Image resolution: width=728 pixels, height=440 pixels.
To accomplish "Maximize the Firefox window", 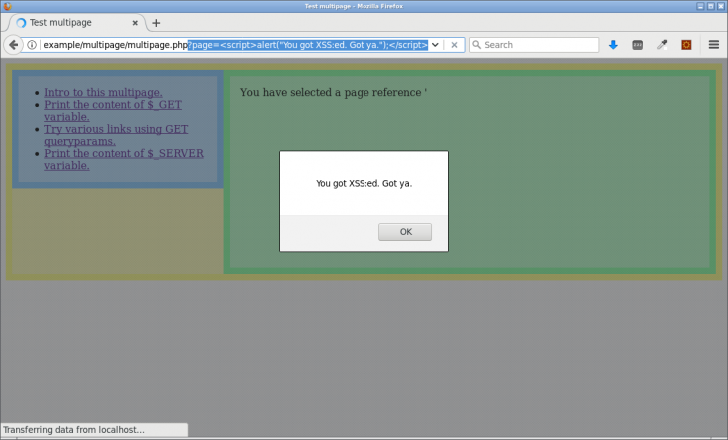I will [x=710, y=6].
